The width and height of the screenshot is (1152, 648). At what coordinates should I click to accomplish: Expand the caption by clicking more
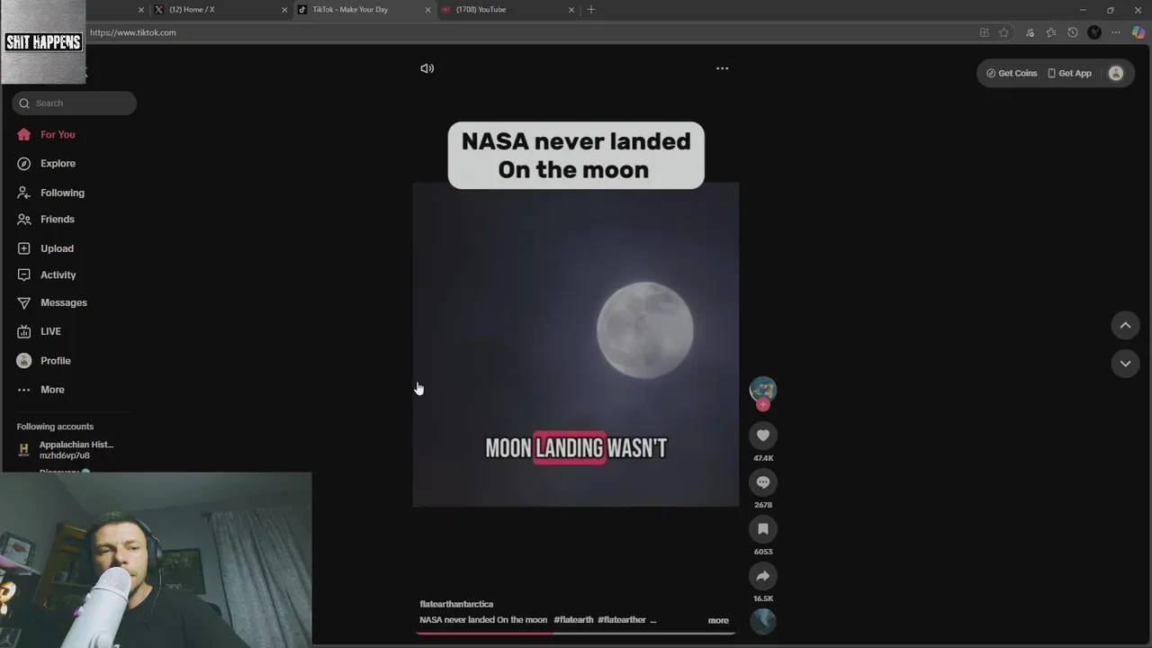(x=718, y=620)
